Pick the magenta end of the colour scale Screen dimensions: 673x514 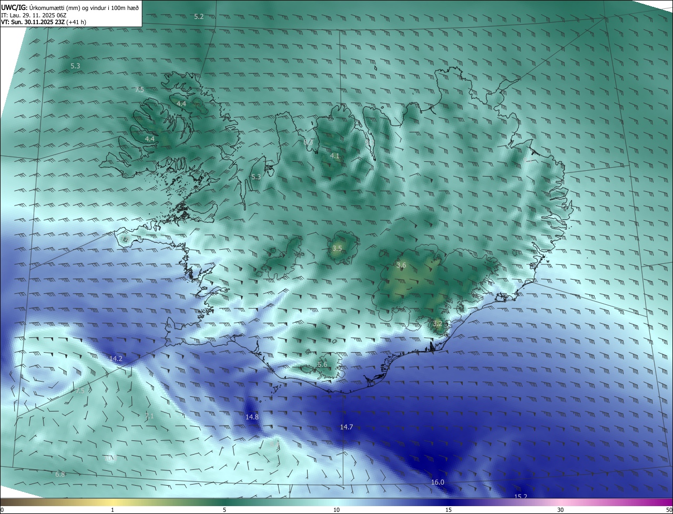click(x=664, y=502)
